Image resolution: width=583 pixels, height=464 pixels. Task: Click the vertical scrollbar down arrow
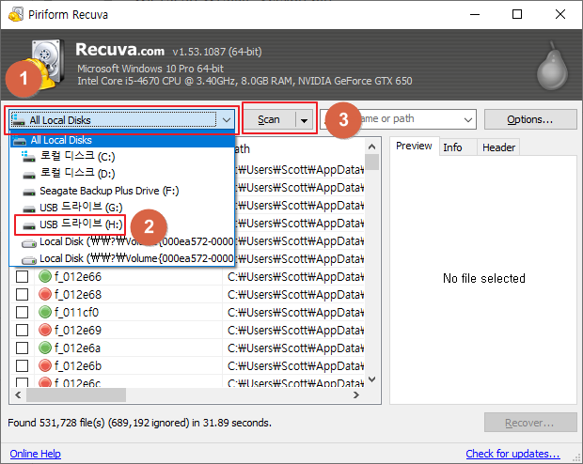(371, 379)
